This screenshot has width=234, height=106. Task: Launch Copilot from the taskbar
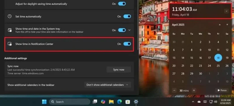(x=103, y=102)
